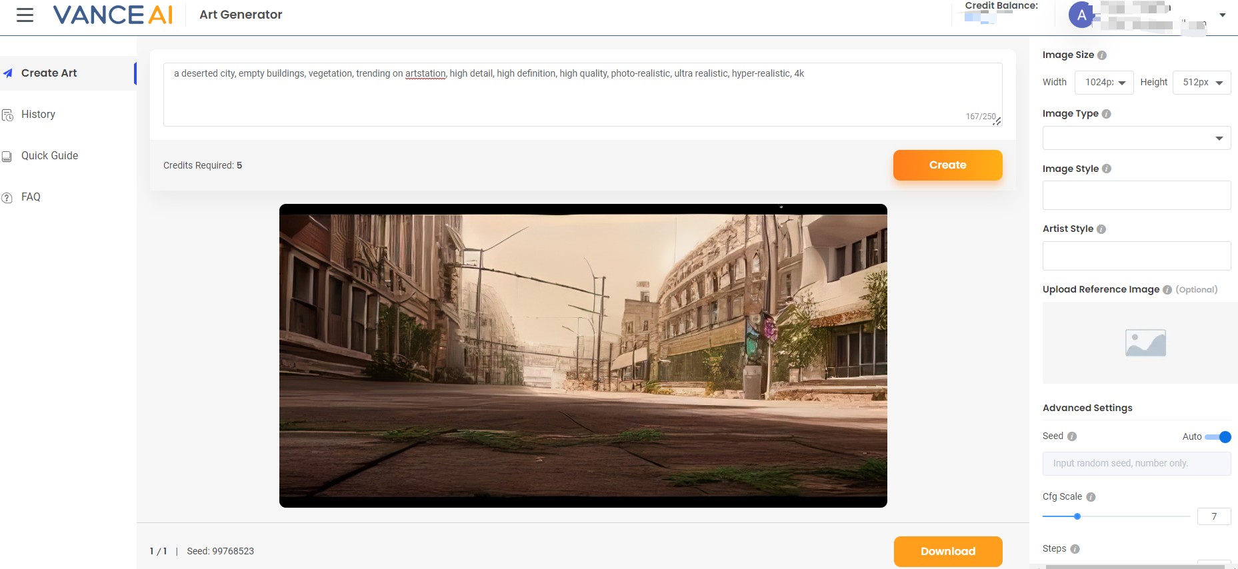
Task: Click the 167/250 character counter
Action: tap(980, 117)
